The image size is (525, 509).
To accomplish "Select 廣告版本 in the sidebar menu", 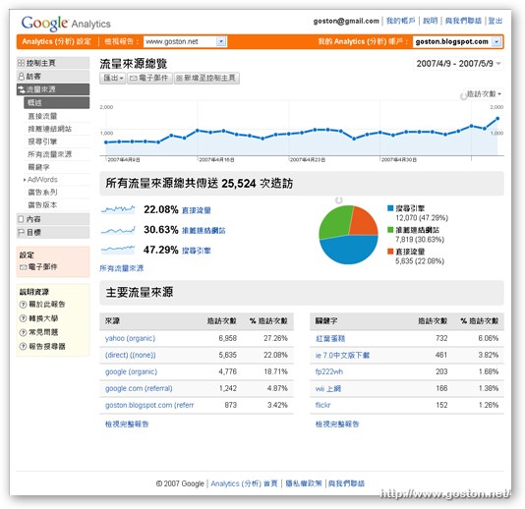I will pos(42,205).
